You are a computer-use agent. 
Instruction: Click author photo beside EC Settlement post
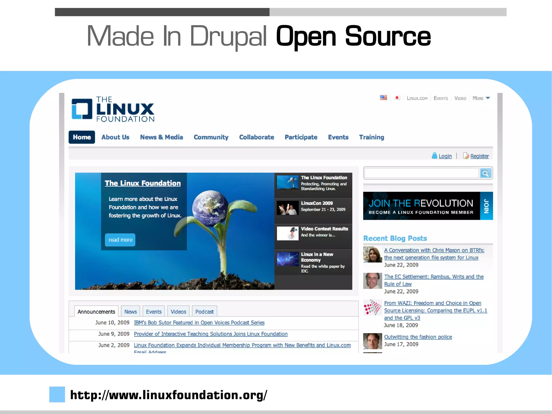coord(372,281)
